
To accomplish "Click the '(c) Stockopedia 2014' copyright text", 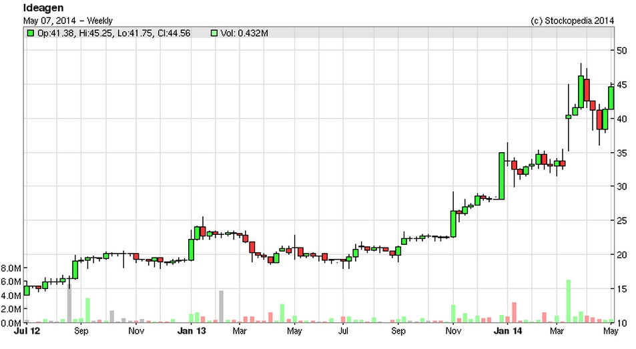I will coord(573,21).
